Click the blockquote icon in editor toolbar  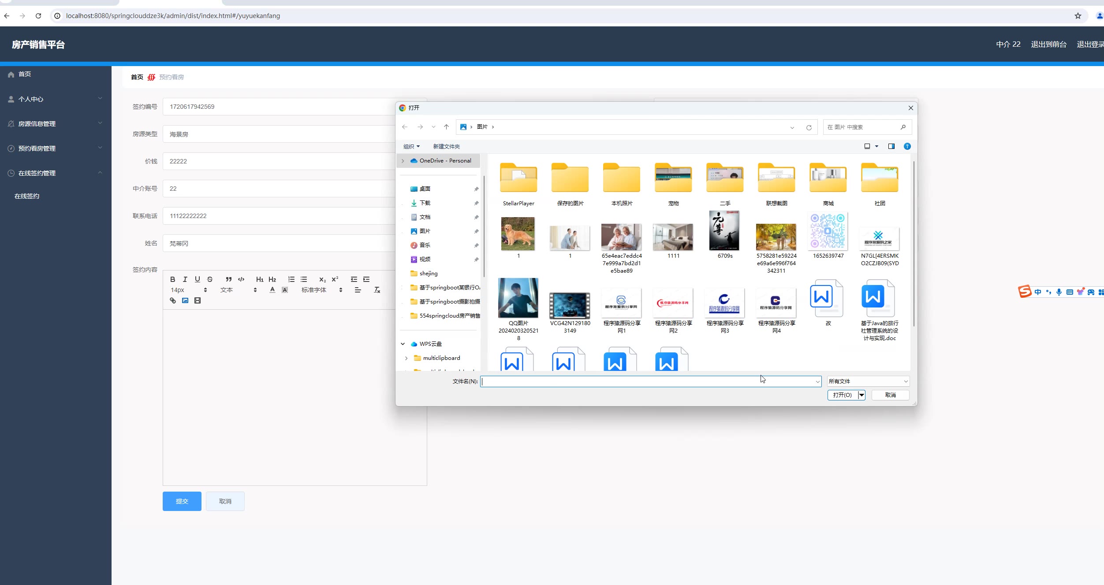tap(228, 279)
